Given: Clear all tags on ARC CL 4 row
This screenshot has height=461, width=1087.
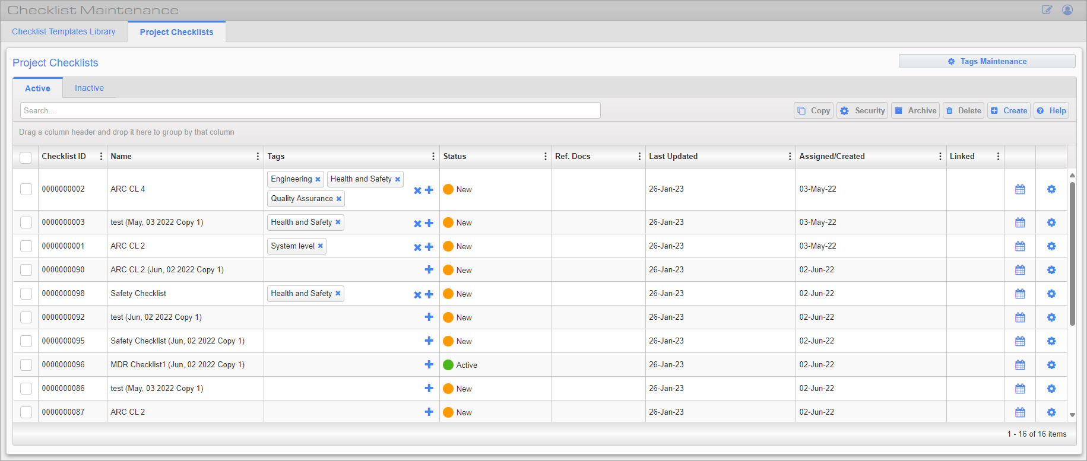Looking at the screenshot, I should (x=417, y=190).
